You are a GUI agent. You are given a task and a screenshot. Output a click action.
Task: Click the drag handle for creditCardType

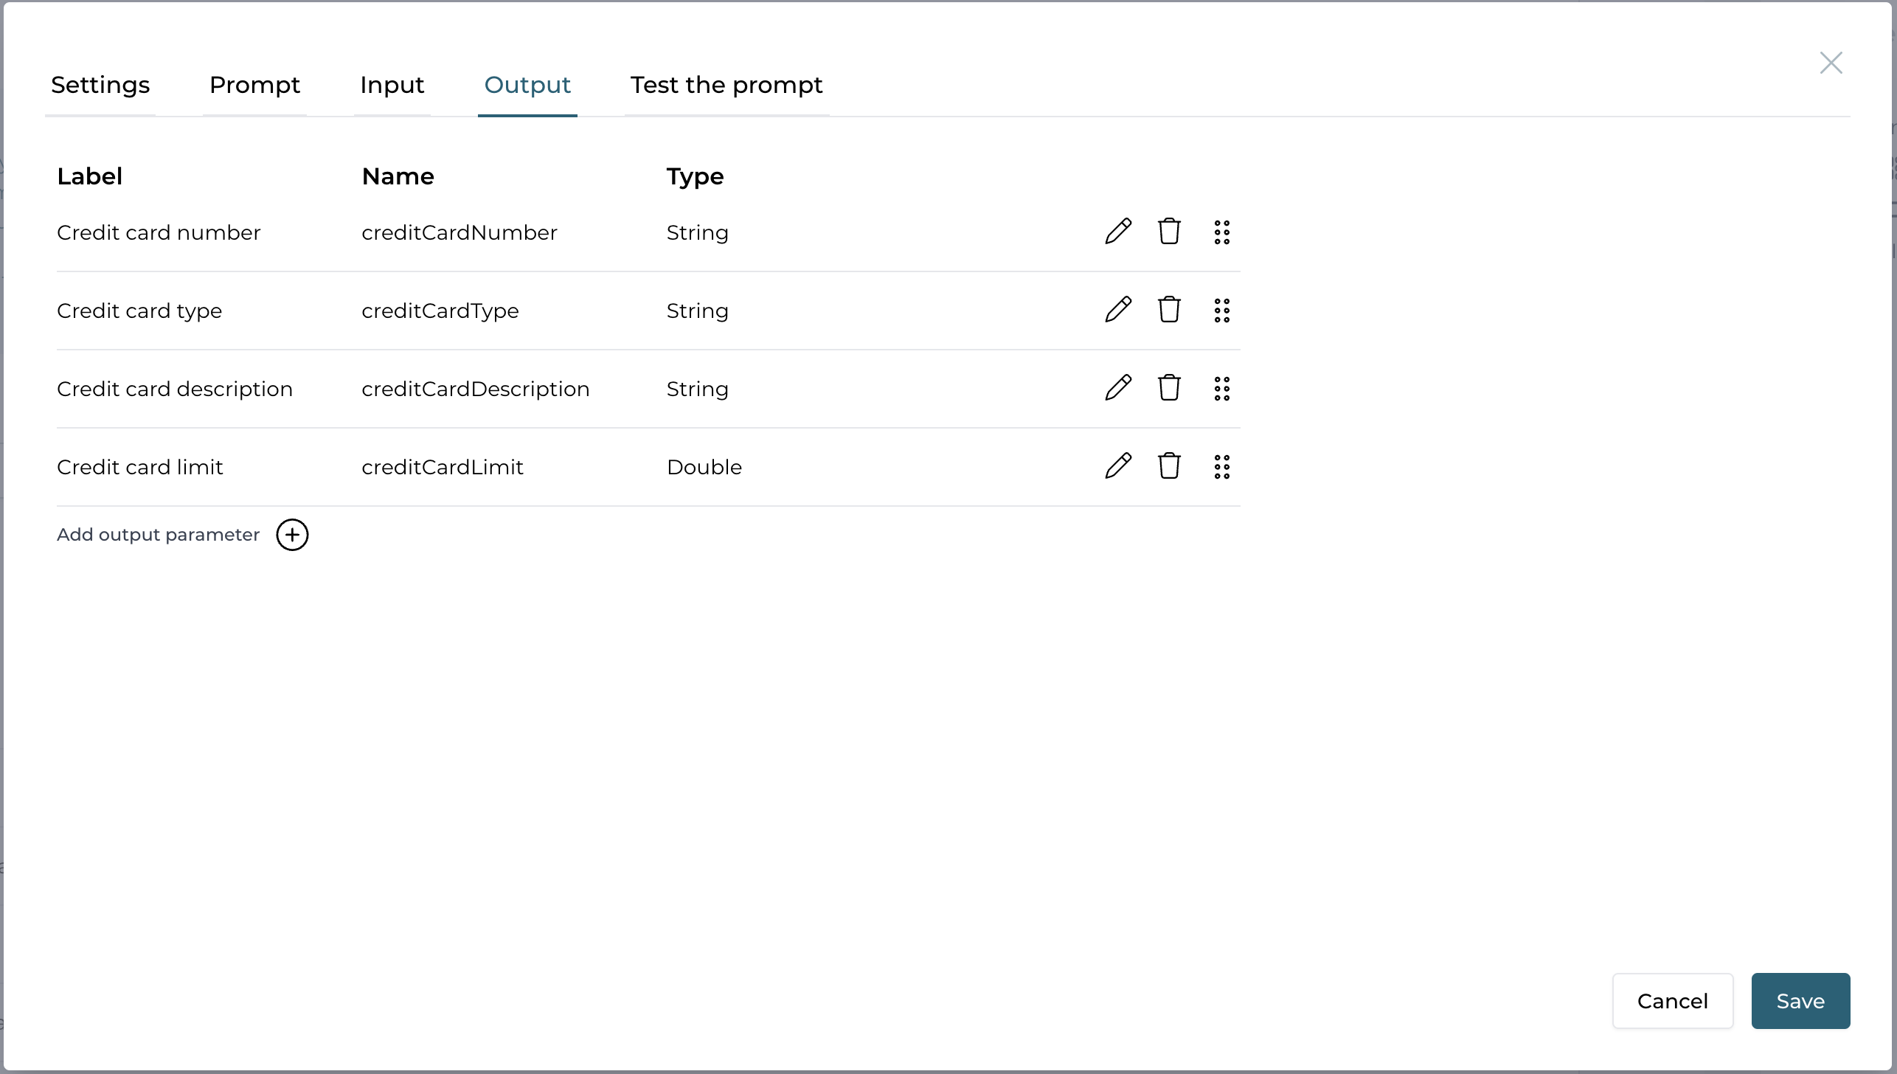[1222, 311]
